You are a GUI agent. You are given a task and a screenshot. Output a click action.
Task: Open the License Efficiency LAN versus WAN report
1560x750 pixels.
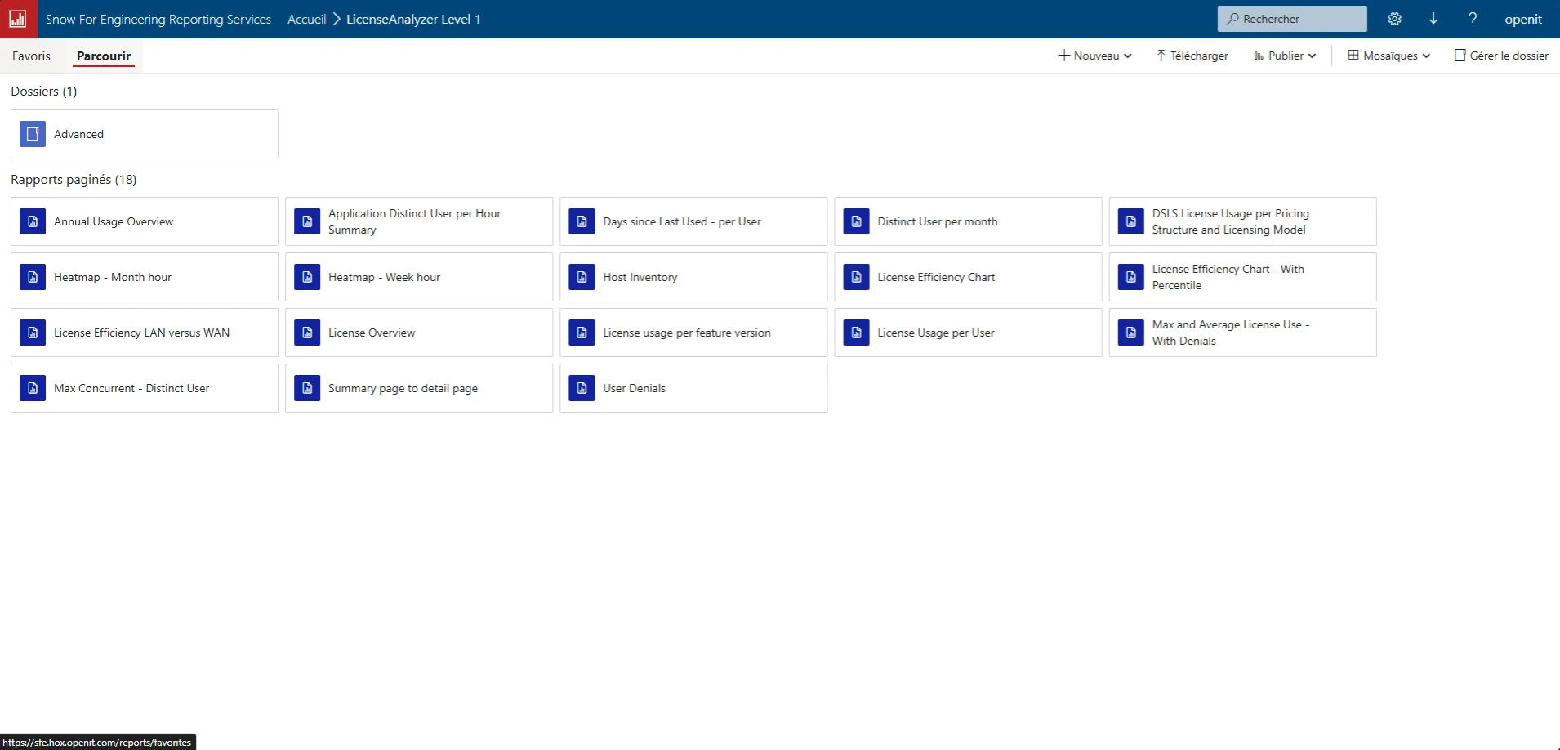(141, 333)
